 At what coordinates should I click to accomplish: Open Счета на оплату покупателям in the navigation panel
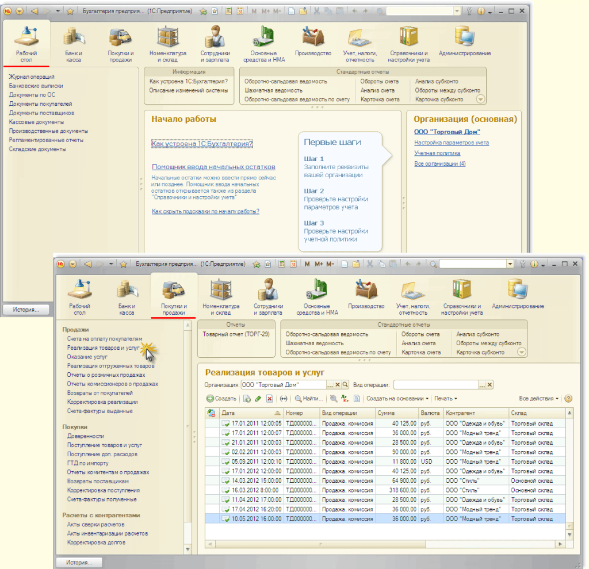click(105, 339)
